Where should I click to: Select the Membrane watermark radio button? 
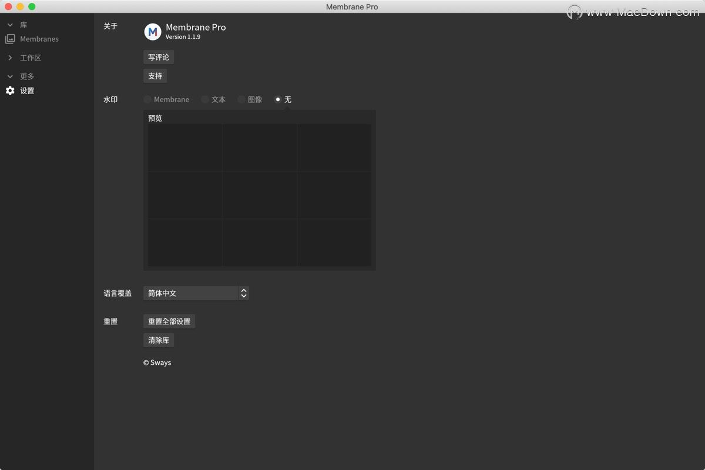(x=147, y=99)
